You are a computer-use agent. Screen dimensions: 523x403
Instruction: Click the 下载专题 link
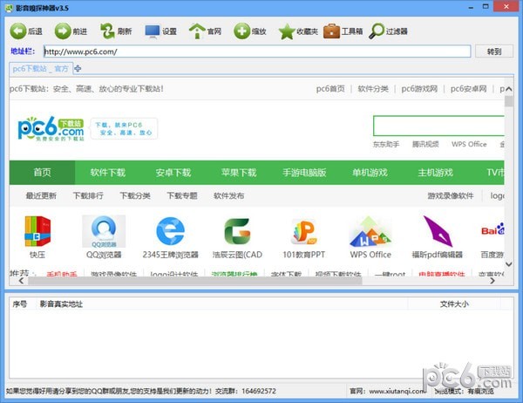click(x=182, y=195)
